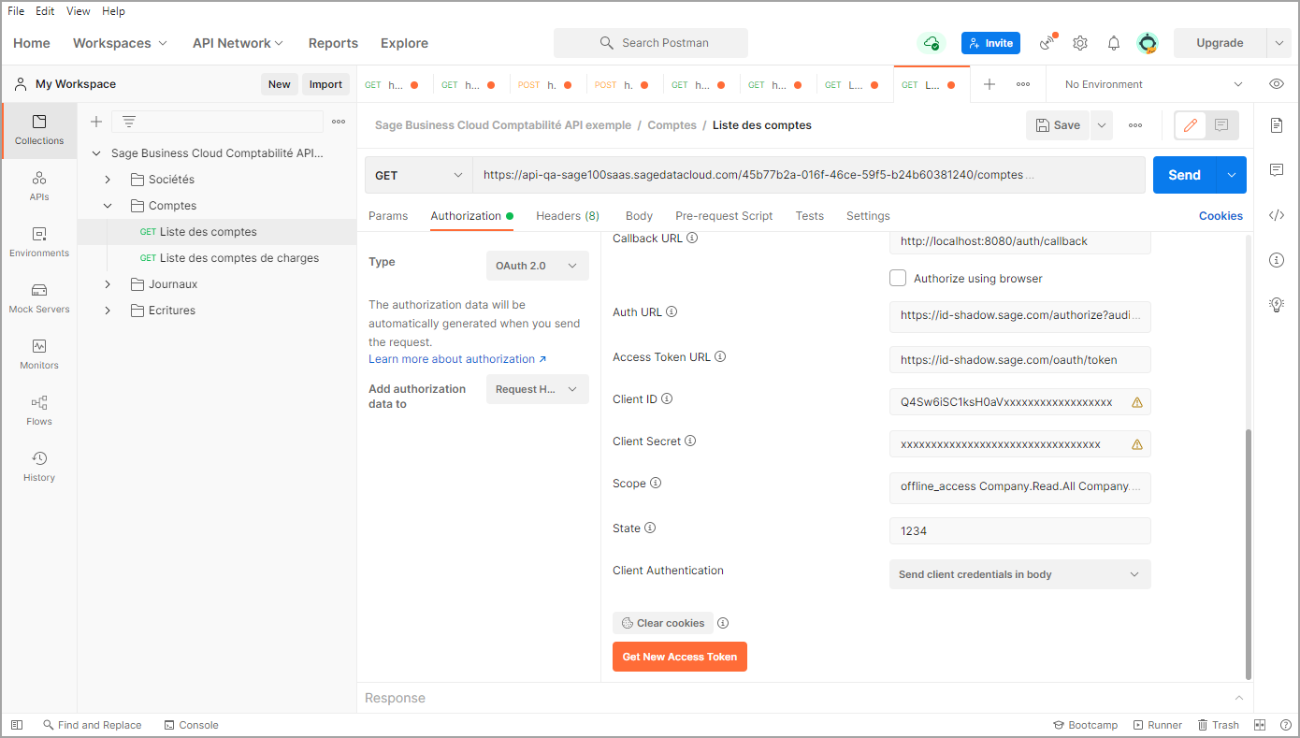
Task: Open the Help menu
Action: pos(113,11)
